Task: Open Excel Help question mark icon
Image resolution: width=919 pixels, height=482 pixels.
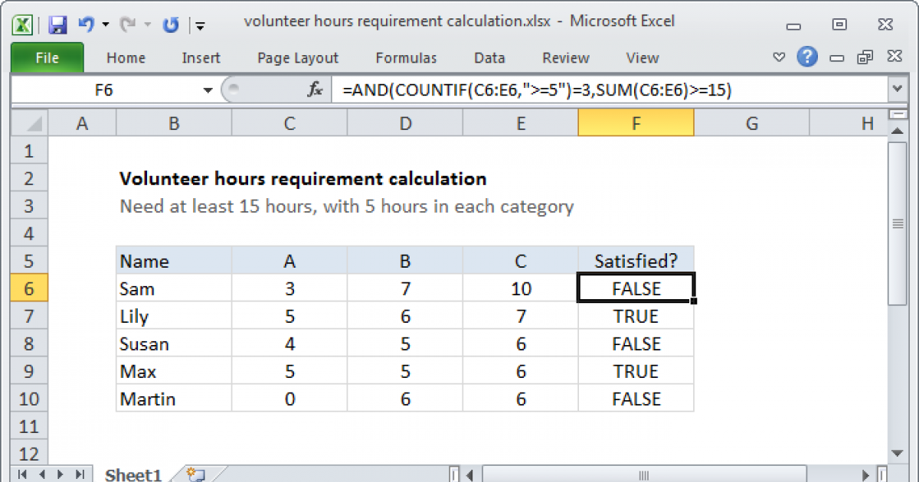Action: (806, 57)
